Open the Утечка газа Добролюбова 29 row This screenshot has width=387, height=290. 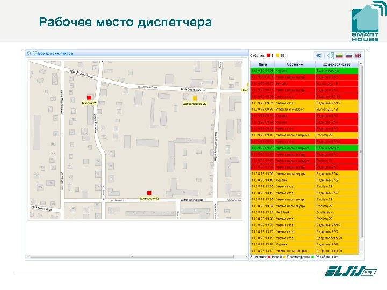coord(304,238)
